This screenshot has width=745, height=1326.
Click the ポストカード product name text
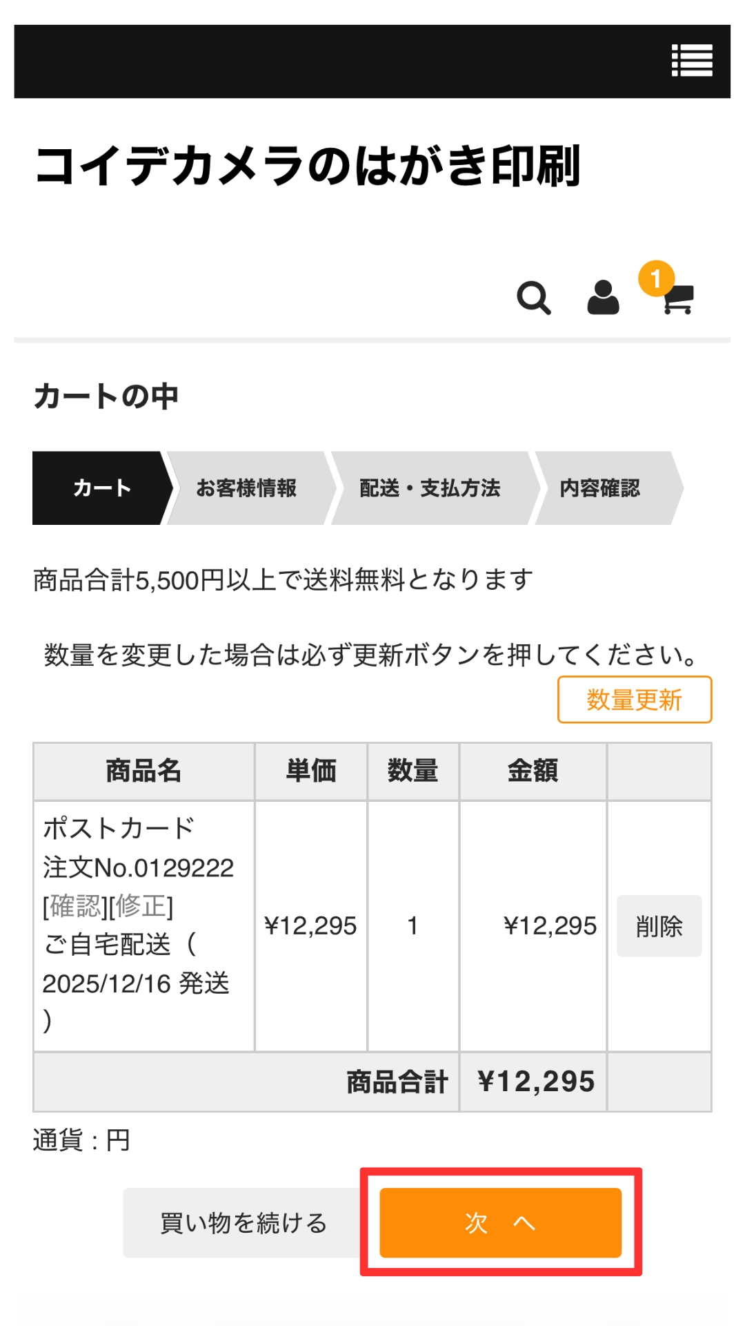tap(119, 828)
